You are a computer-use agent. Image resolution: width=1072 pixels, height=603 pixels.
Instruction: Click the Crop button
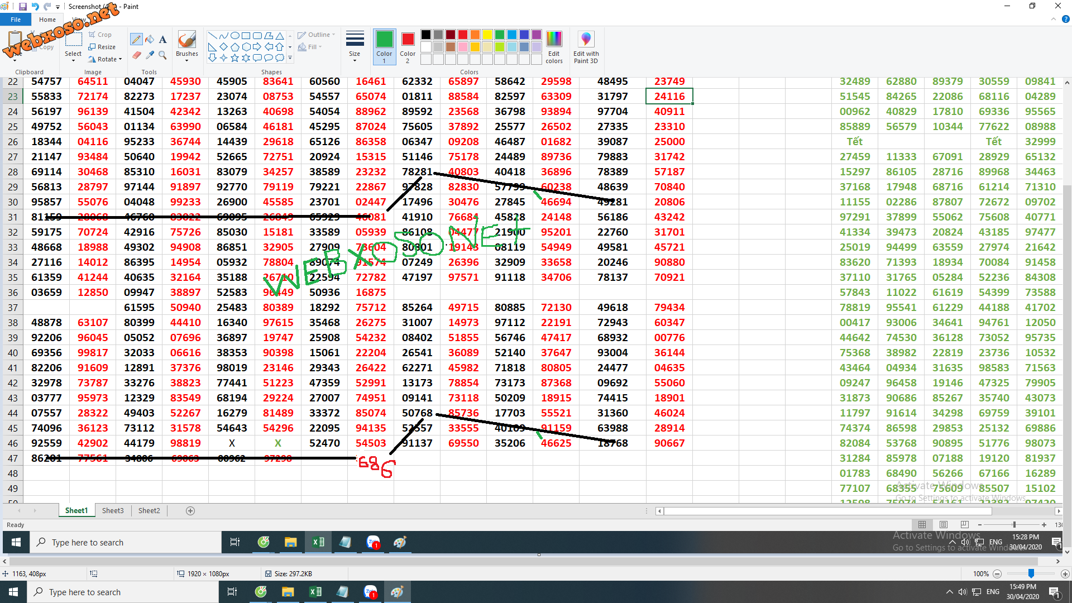coord(100,35)
